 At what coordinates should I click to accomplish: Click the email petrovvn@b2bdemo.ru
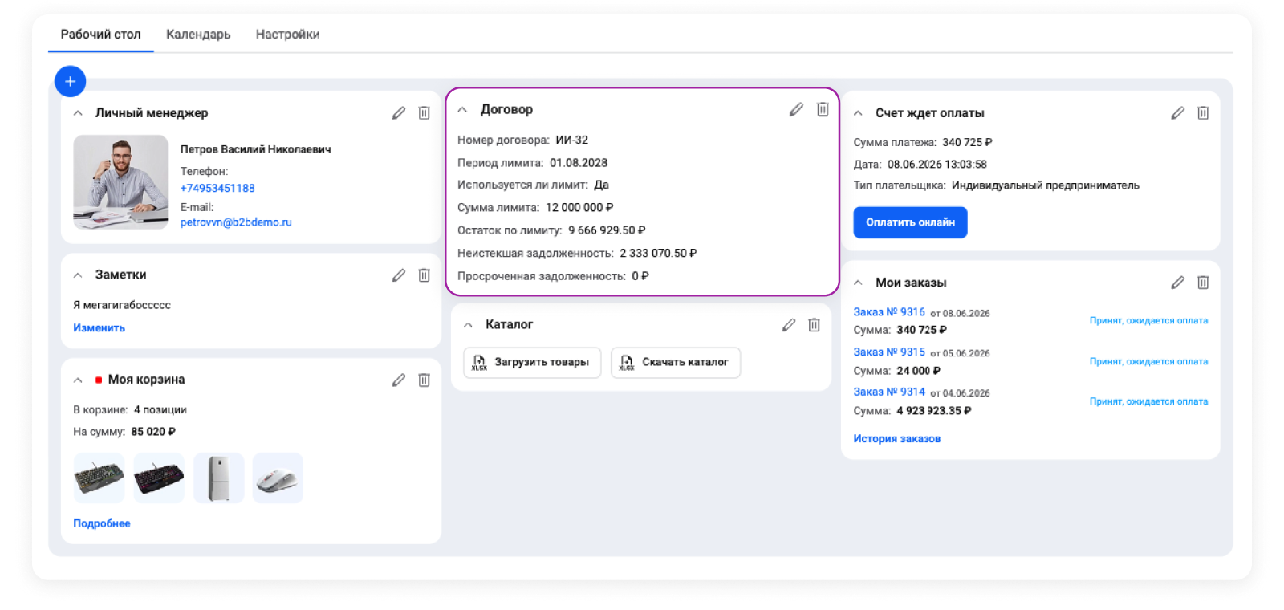tap(236, 222)
